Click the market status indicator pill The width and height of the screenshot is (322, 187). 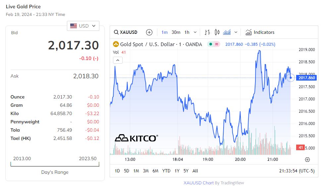(x=214, y=44)
